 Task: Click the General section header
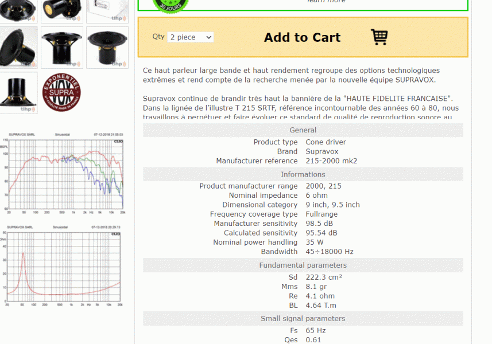[x=303, y=130]
